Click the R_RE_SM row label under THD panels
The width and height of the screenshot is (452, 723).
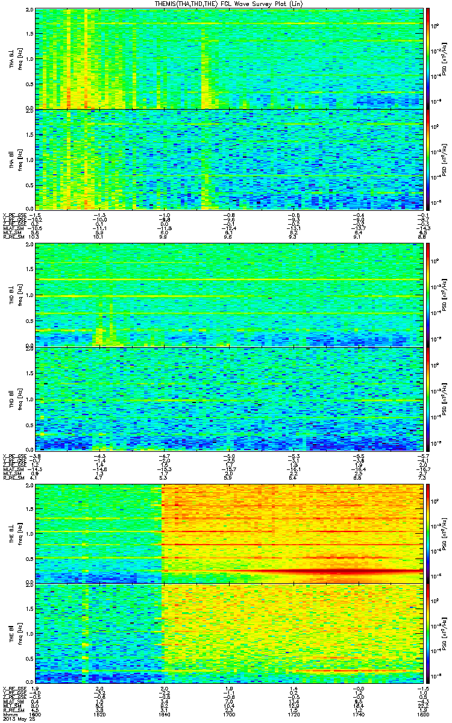[x=14, y=479]
